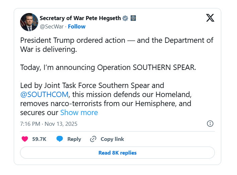The image size is (237, 175).
Task: Open the Twitter info circle icon
Action: (210, 124)
